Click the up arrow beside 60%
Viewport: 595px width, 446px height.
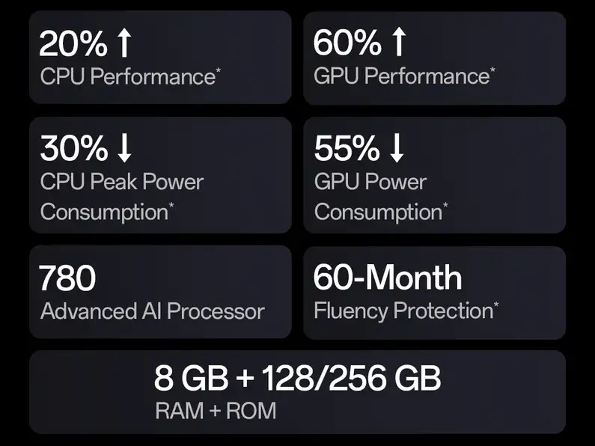click(x=399, y=45)
